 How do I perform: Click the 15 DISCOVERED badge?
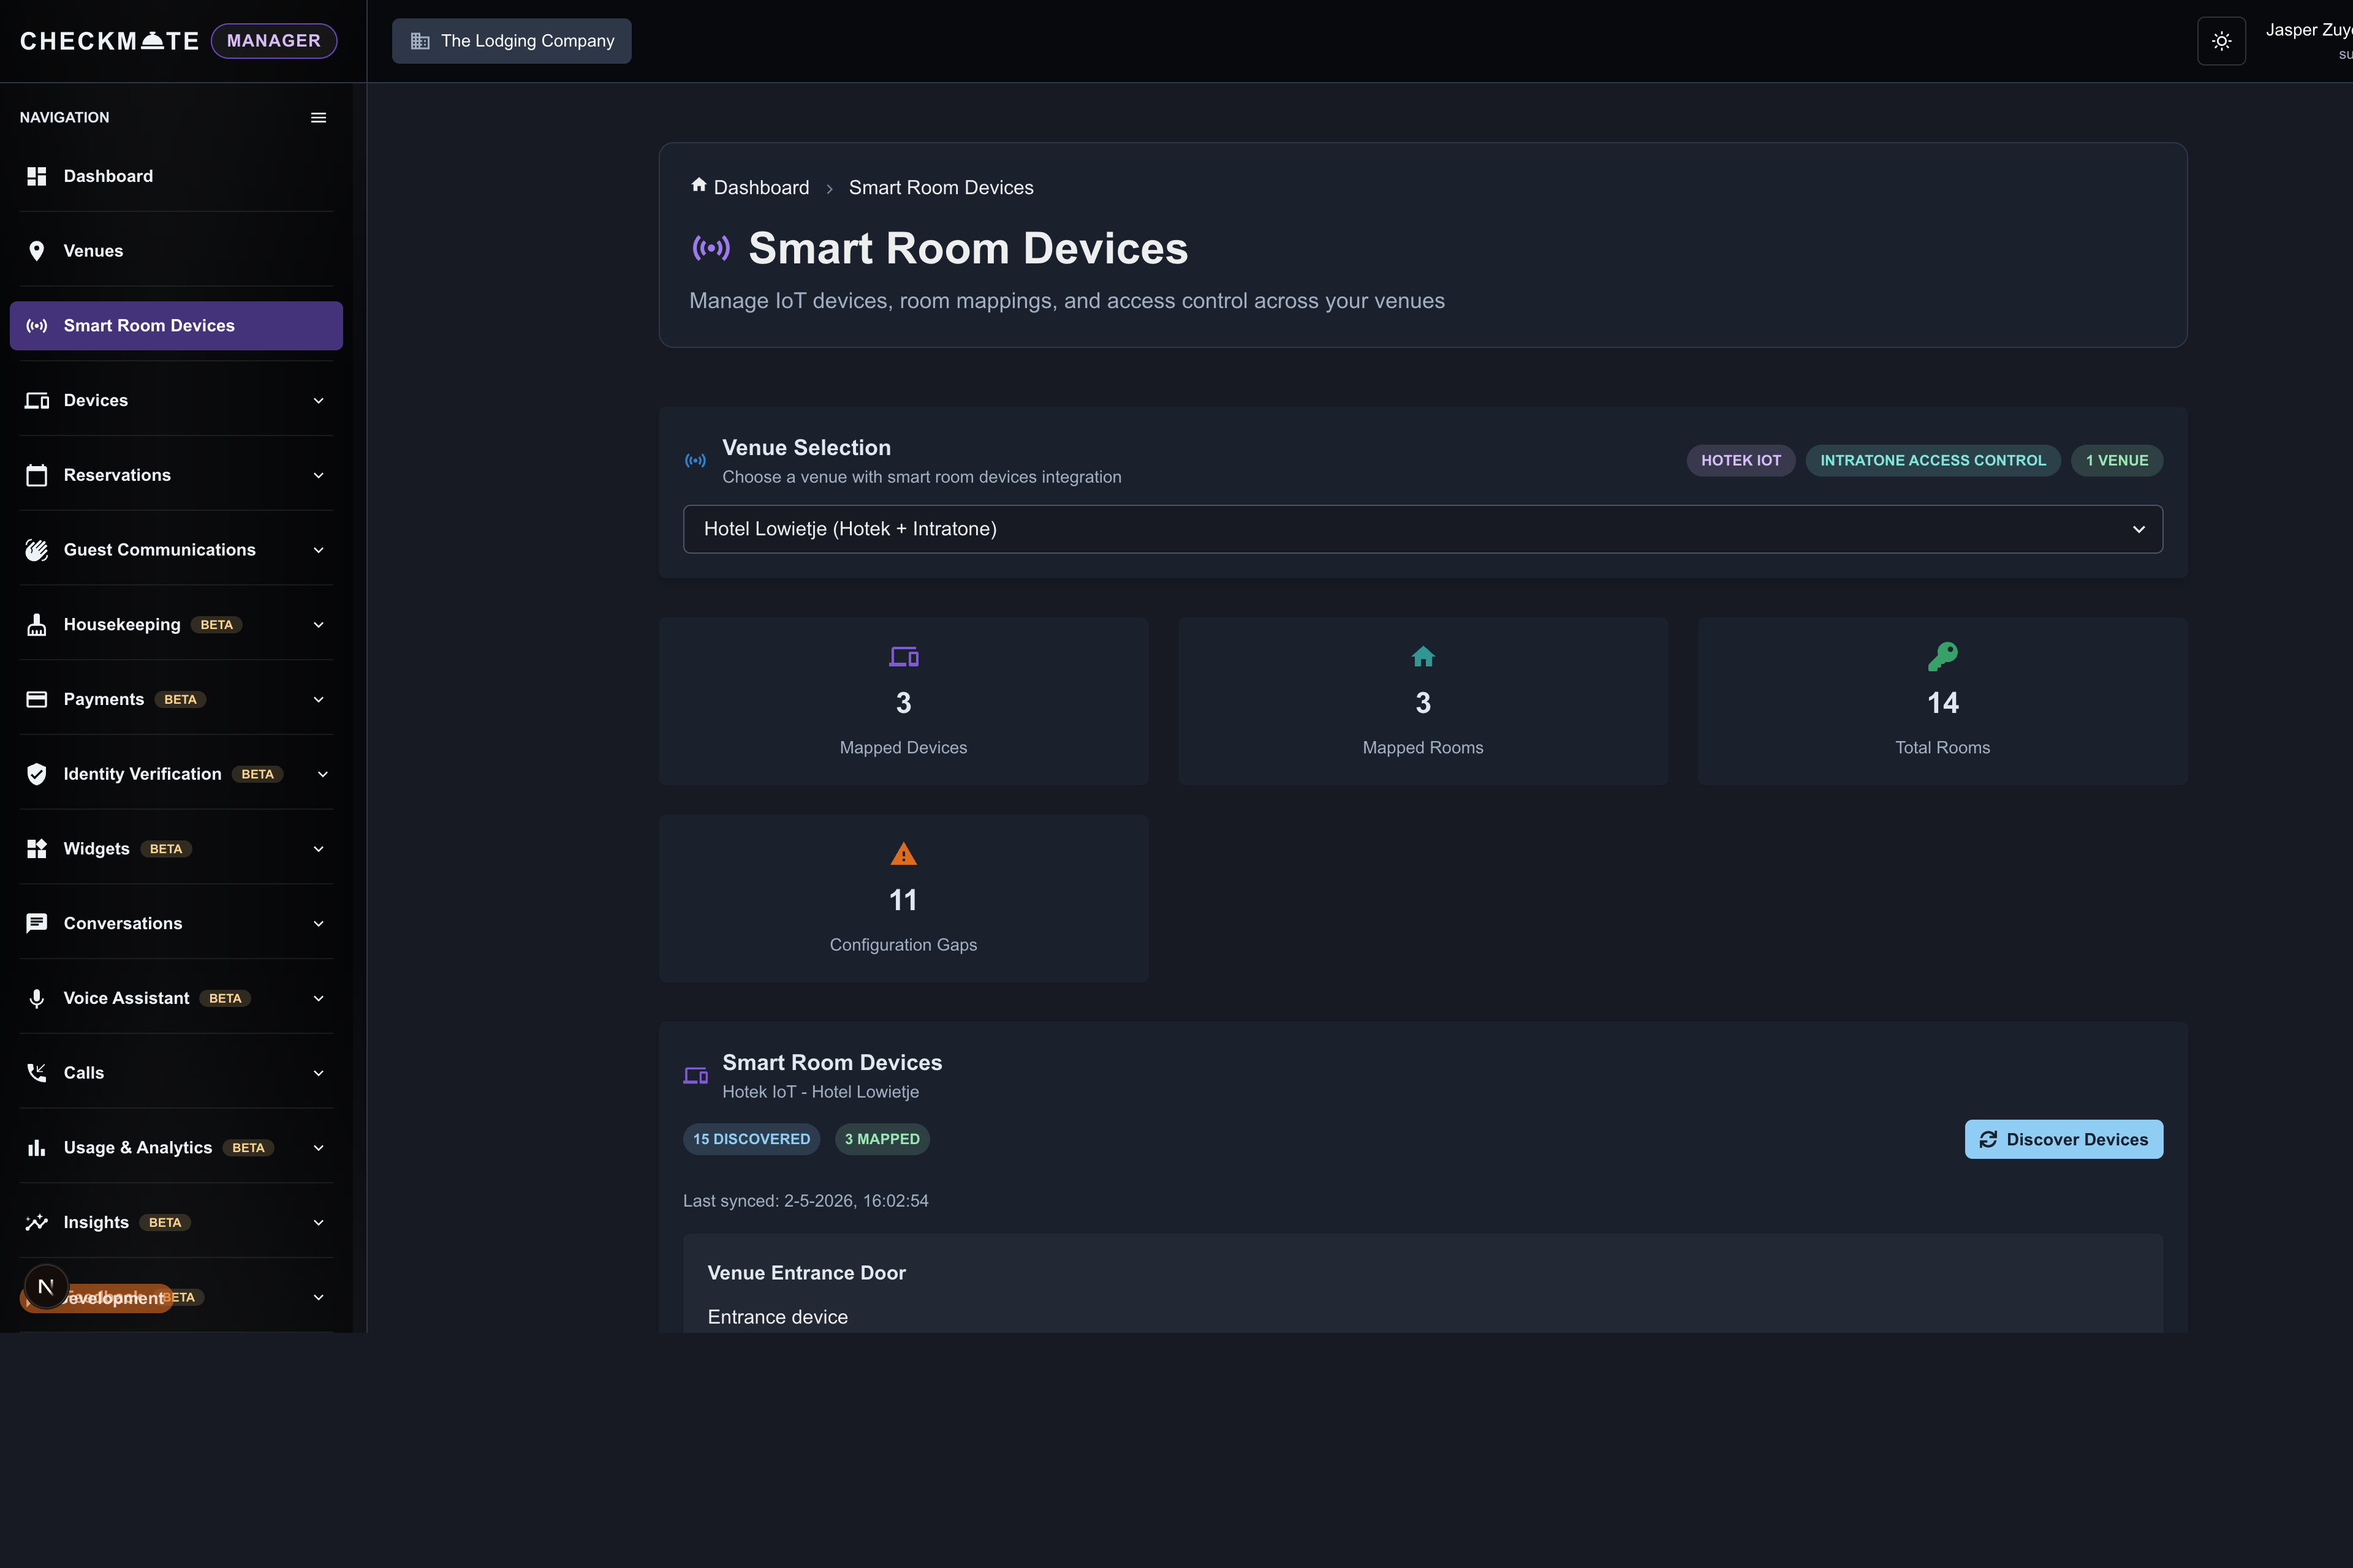coord(751,1139)
